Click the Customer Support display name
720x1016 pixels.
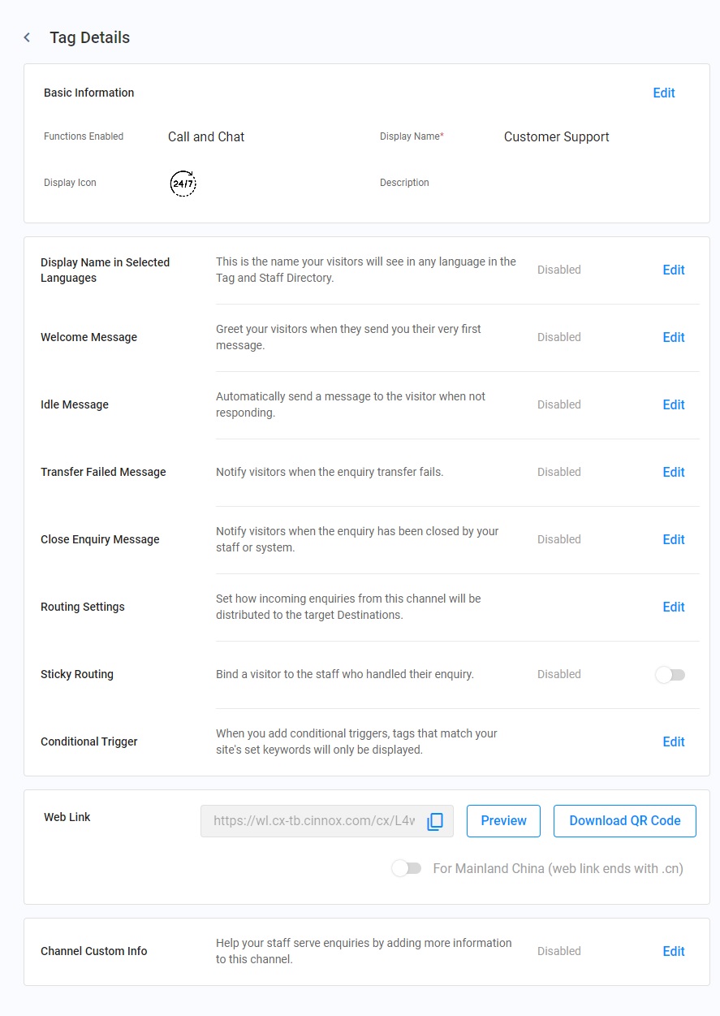(x=557, y=136)
